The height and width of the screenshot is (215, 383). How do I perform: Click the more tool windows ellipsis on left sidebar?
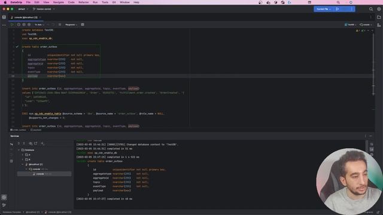pyautogui.click(x=4, y=25)
